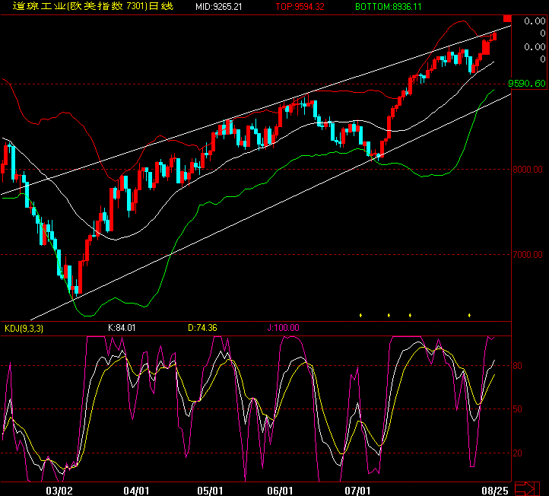Click the 07/01 date label
Image resolution: width=549 pixels, height=496 pixels.
tap(357, 491)
